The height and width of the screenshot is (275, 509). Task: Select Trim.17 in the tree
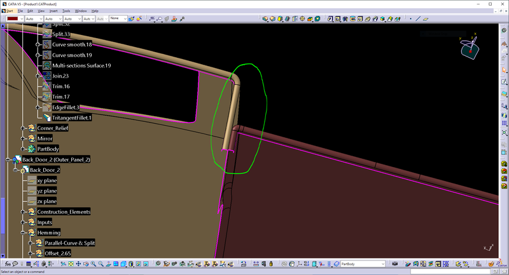(x=61, y=97)
